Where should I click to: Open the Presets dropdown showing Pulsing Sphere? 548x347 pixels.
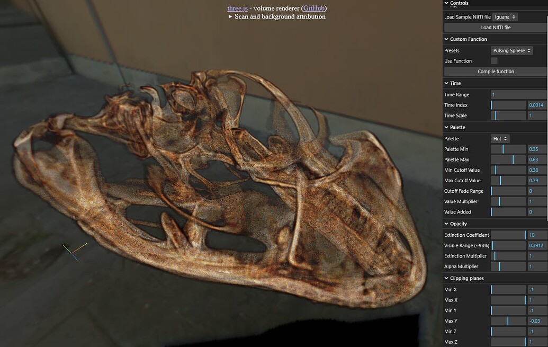point(511,50)
